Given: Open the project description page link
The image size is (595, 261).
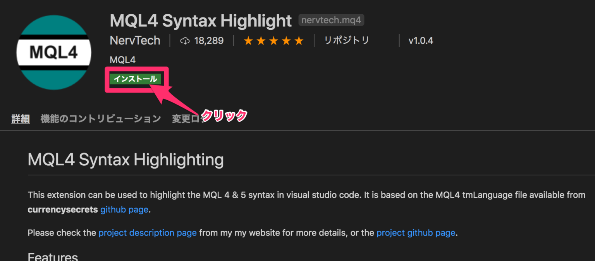Looking at the screenshot, I should click(x=148, y=233).
